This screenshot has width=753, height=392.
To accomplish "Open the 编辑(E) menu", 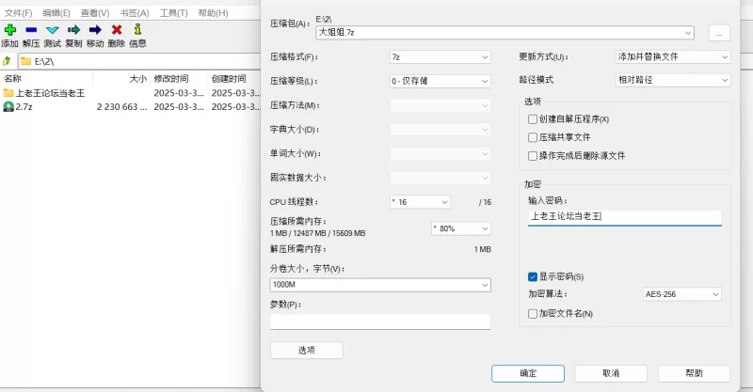I will 56,13.
